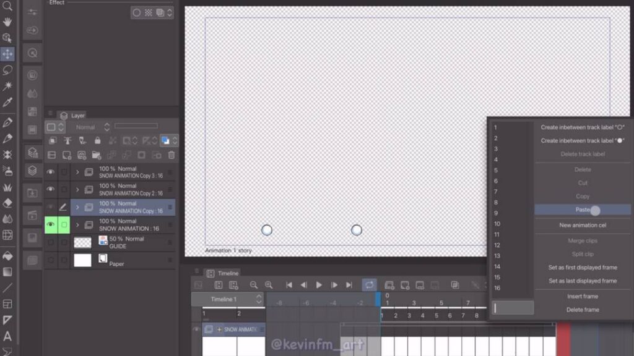Select the Fill bucket tool
Screen dimensions: 634x356
7,256
